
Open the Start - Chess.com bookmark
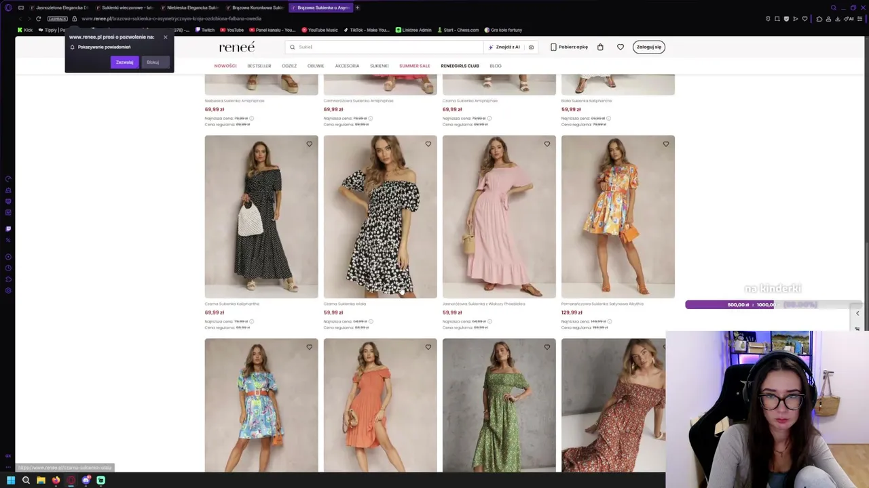pyautogui.click(x=458, y=30)
